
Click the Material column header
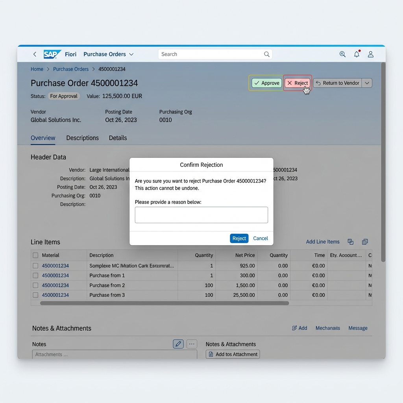[x=50, y=255]
